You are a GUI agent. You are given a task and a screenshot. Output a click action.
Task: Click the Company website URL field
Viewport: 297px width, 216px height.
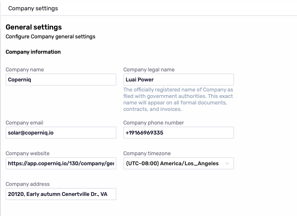coord(61,163)
